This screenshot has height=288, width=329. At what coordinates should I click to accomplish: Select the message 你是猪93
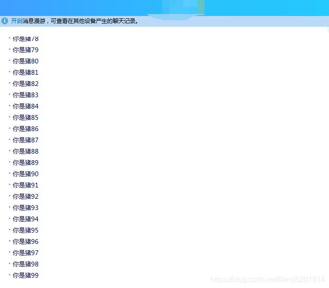[x=25, y=208]
